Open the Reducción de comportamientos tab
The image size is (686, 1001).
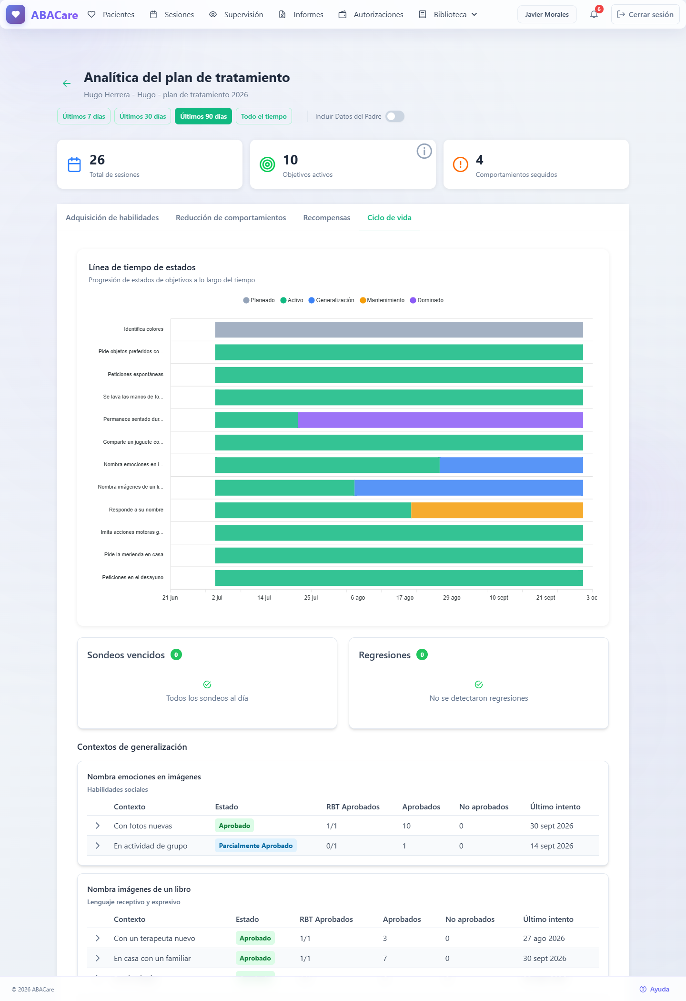(x=231, y=218)
